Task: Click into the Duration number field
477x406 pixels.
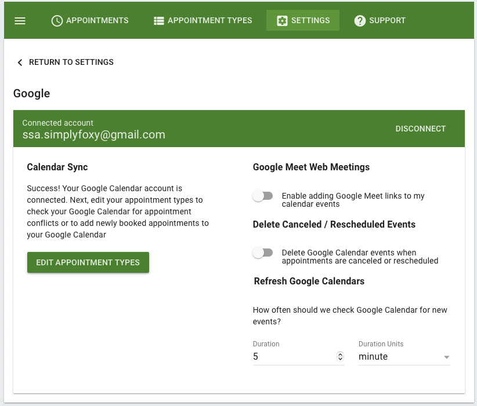Action: (x=294, y=357)
